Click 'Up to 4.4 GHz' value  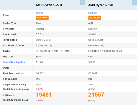click(96, 40)
